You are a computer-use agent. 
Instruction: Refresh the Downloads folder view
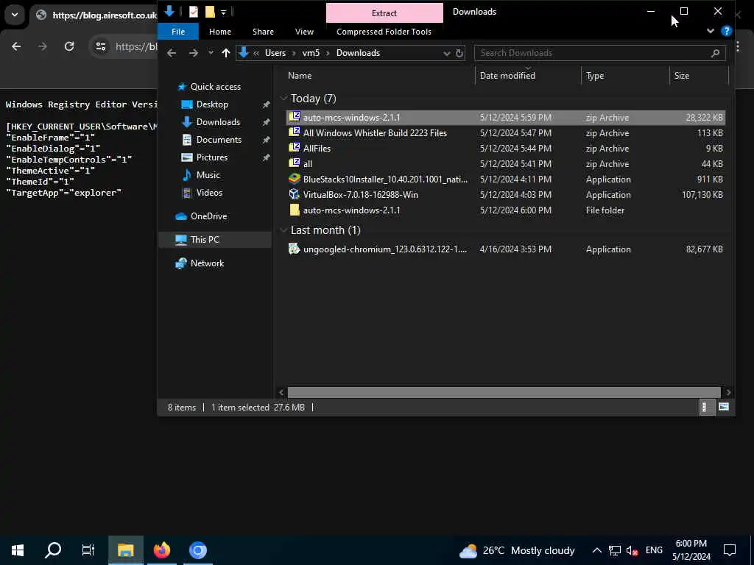[459, 53]
